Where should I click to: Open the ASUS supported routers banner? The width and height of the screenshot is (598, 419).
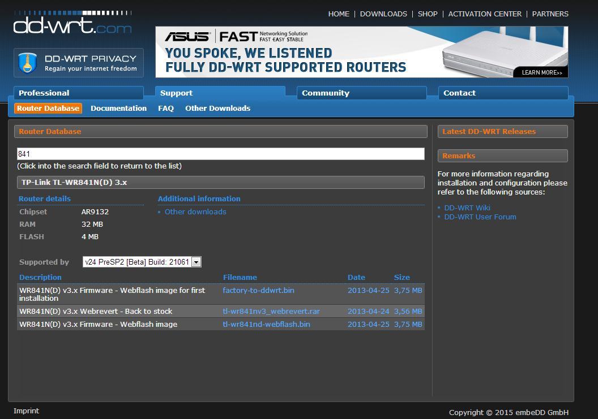[x=361, y=52]
